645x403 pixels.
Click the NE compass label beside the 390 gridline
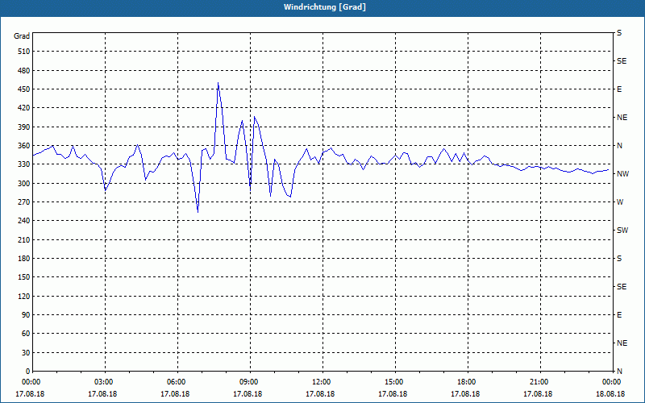pyautogui.click(x=622, y=118)
